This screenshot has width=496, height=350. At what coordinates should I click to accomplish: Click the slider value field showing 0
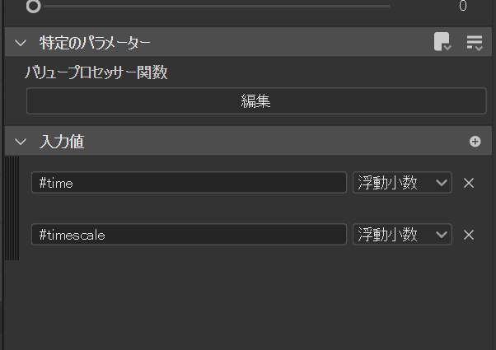461,7
